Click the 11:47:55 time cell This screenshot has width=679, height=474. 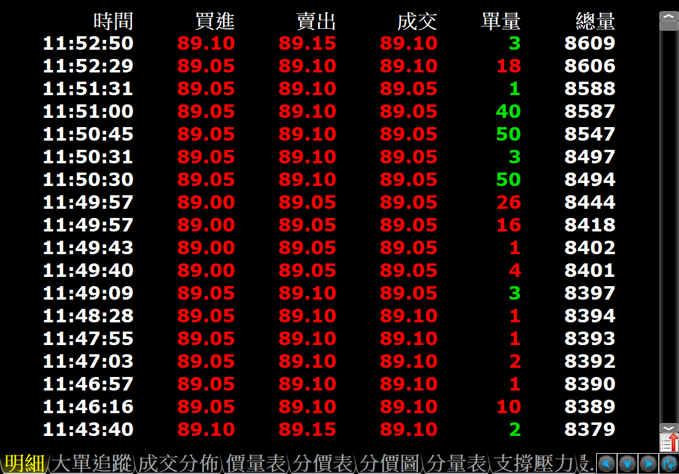(88, 338)
